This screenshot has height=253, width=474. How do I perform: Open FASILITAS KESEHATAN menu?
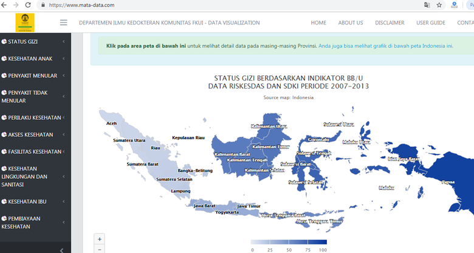[x=34, y=151]
